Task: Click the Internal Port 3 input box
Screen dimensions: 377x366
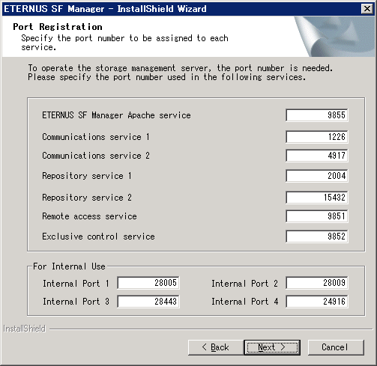Action: point(148,302)
